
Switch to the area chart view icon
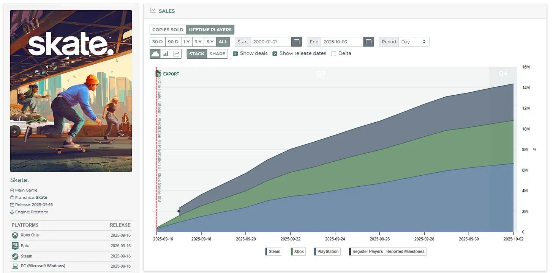tap(155, 54)
